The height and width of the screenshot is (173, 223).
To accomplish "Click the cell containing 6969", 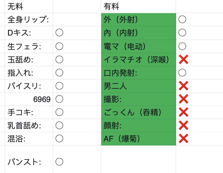I will pos(29,99).
